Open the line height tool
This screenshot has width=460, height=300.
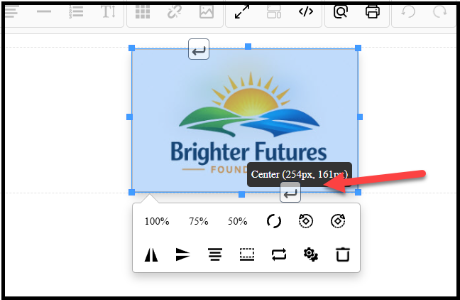click(108, 12)
